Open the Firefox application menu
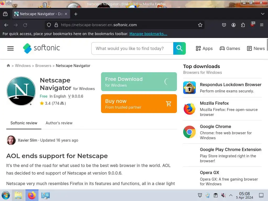268x201 pixels. click(262, 25)
